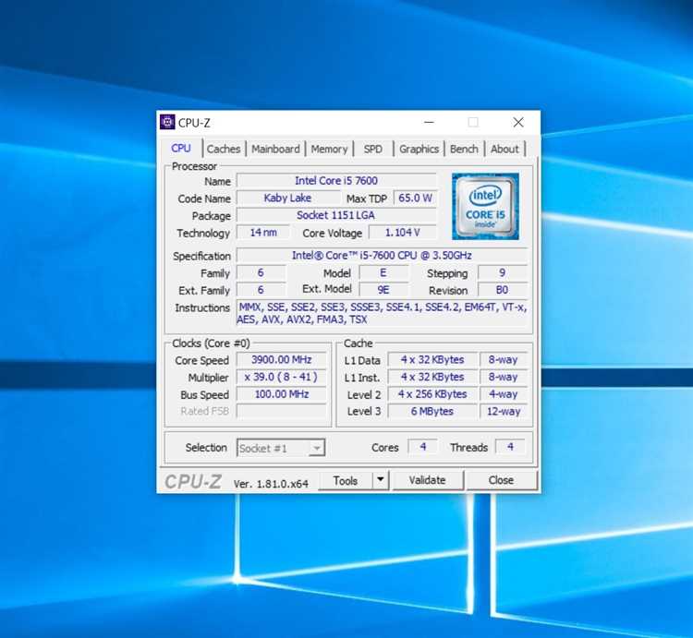Go to the SPD tab
This screenshot has height=638, width=693.
click(x=373, y=150)
